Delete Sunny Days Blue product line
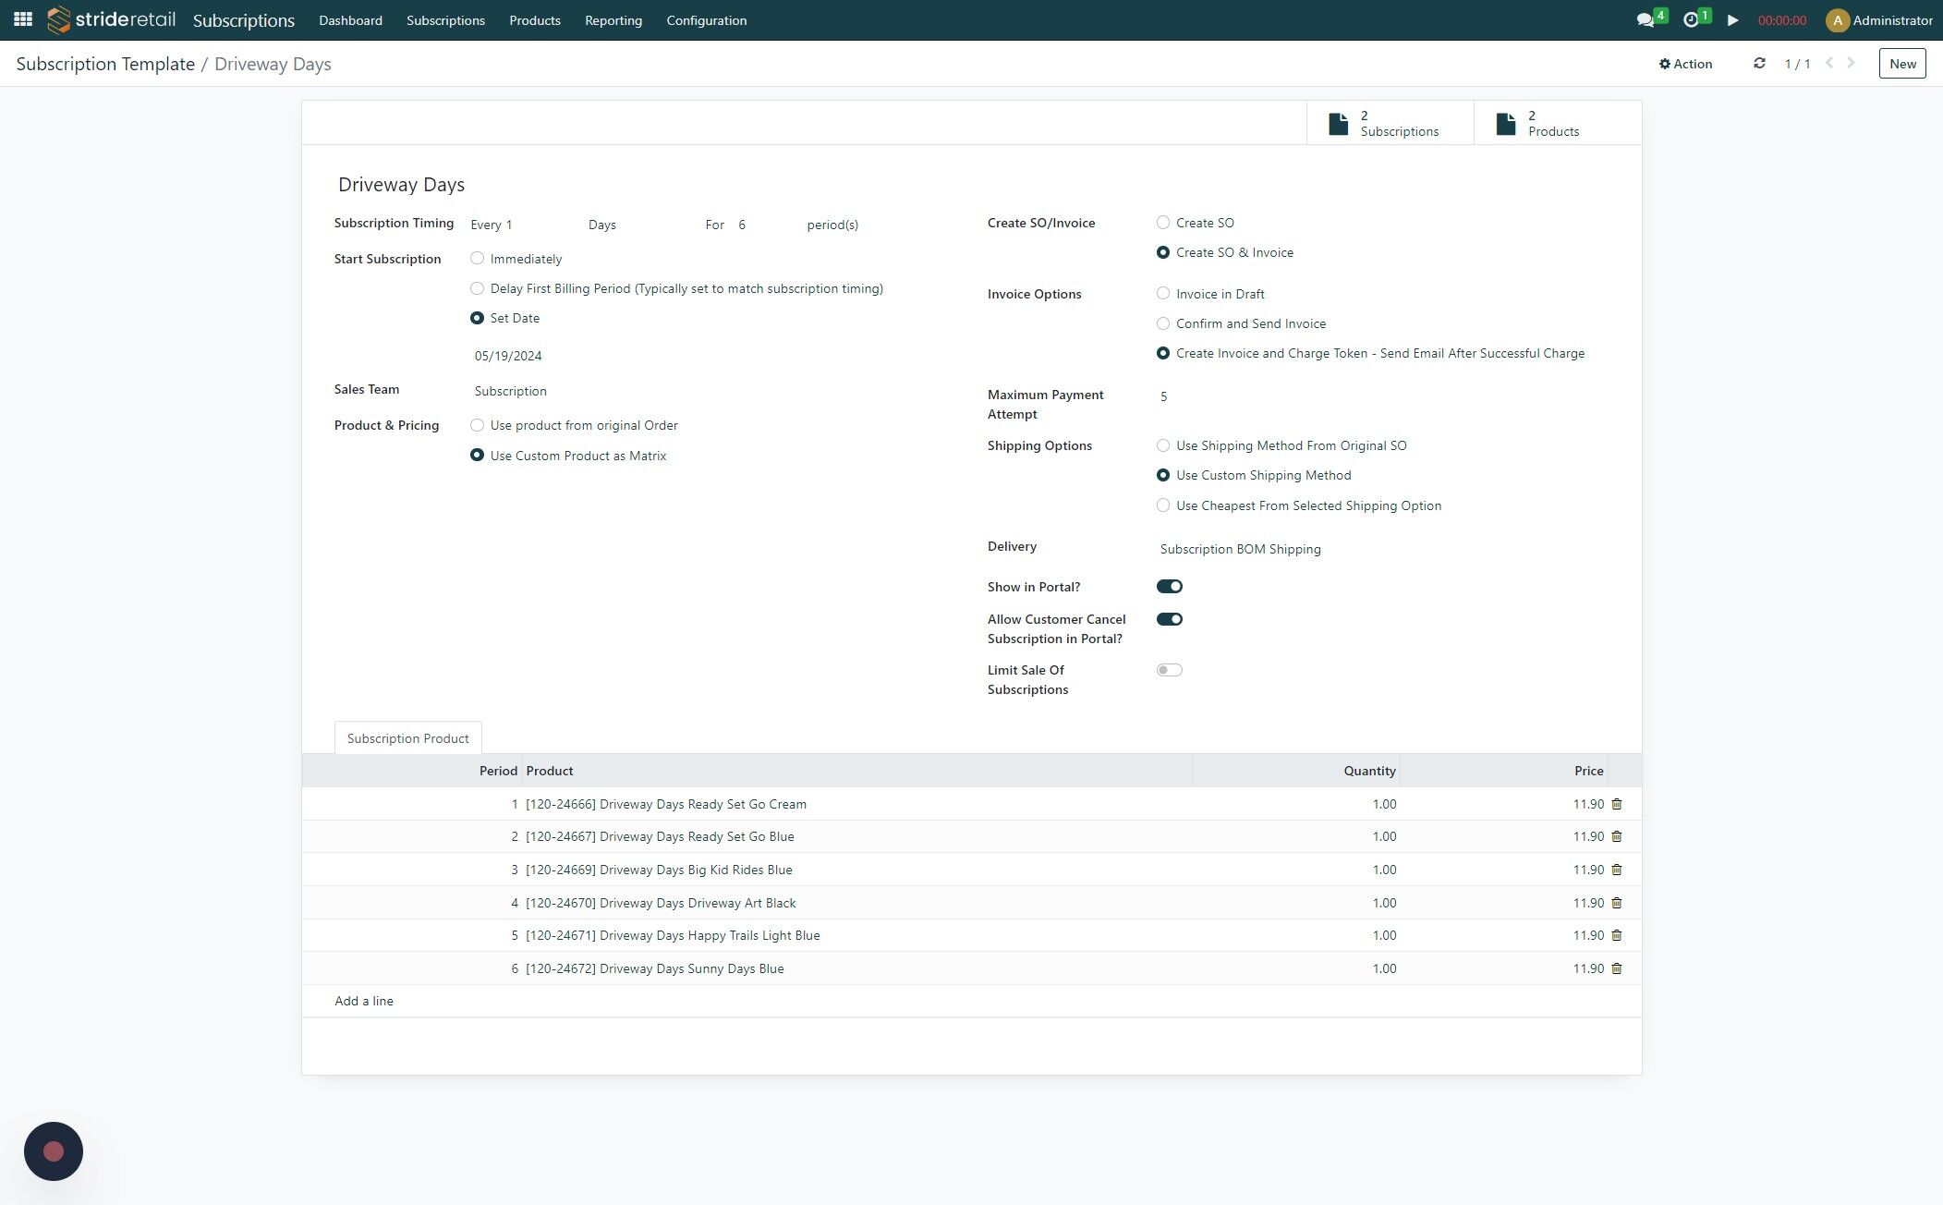This screenshot has width=1943, height=1205. coord(1616,968)
